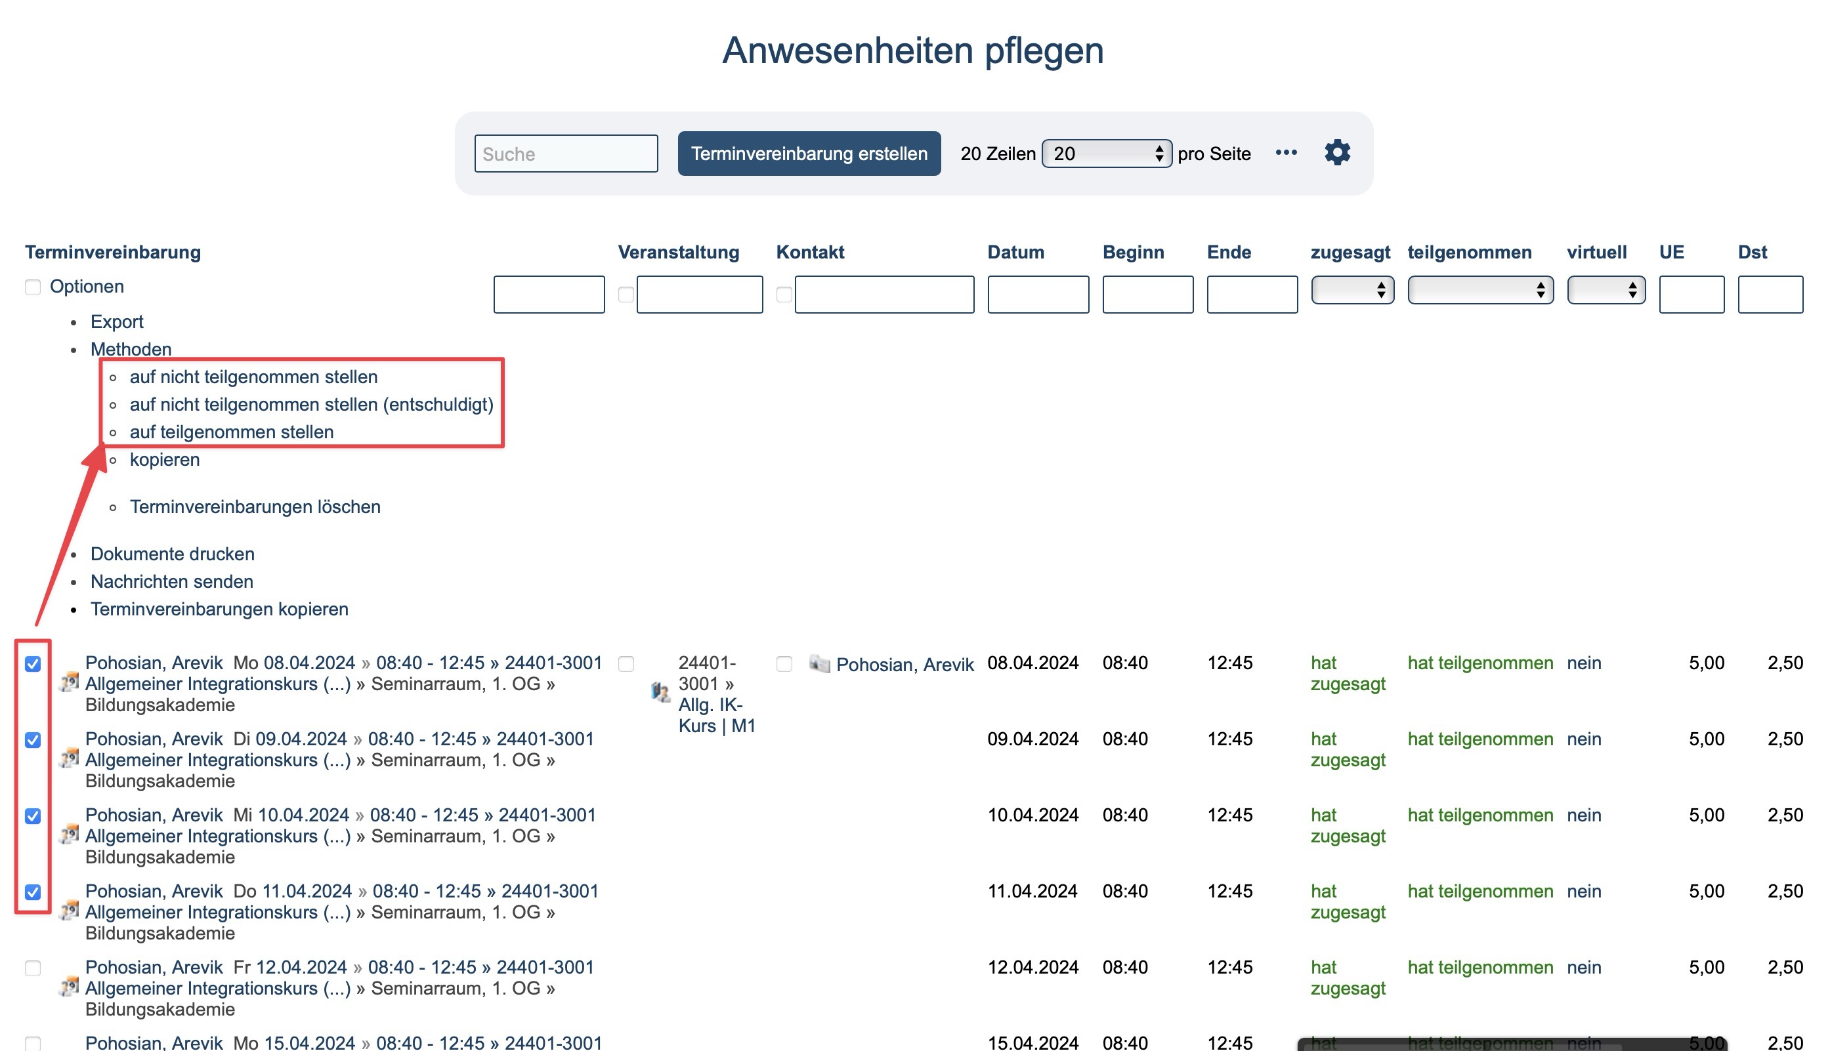This screenshot has height=1051, width=1830.
Task: Open the gear settings icon
Action: 1337,152
